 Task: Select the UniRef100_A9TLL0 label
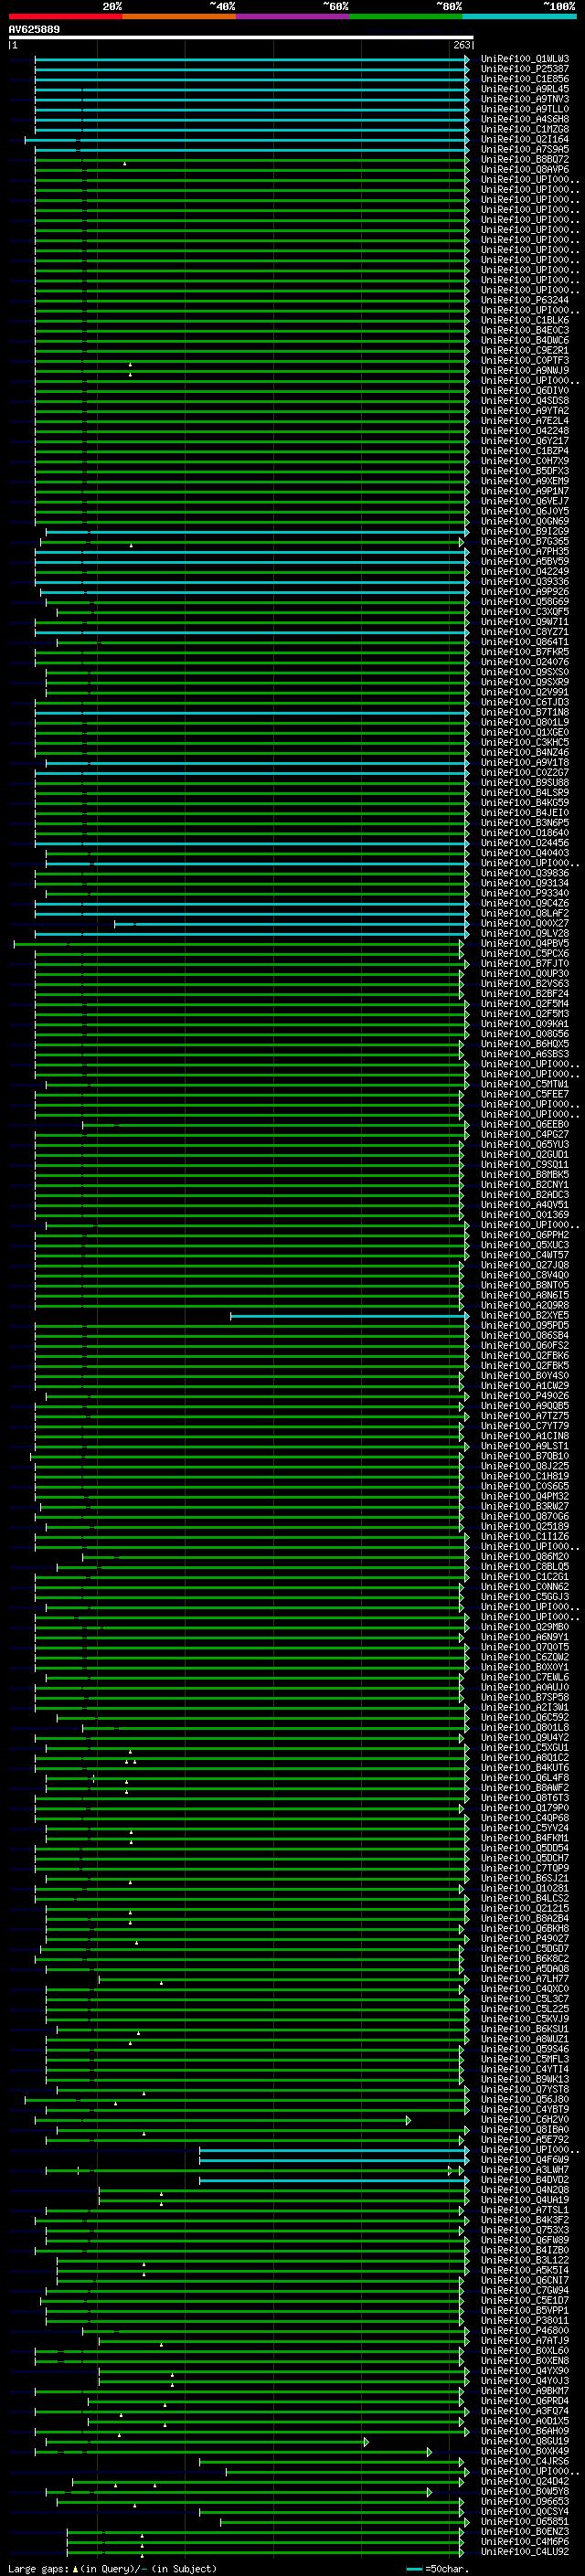(525, 109)
